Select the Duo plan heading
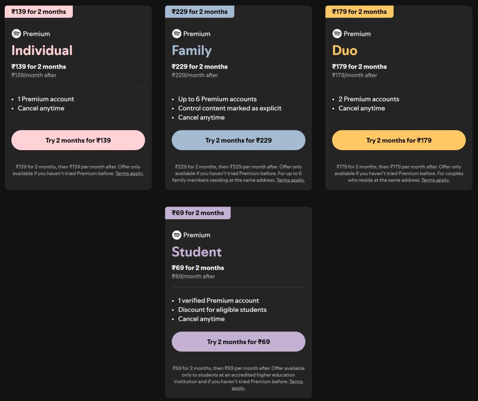The height and width of the screenshot is (401, 478). (x=344, y=50)
